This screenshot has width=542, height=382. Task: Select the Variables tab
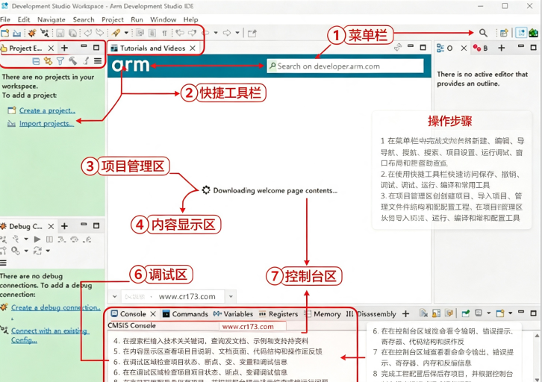point(234,314)
